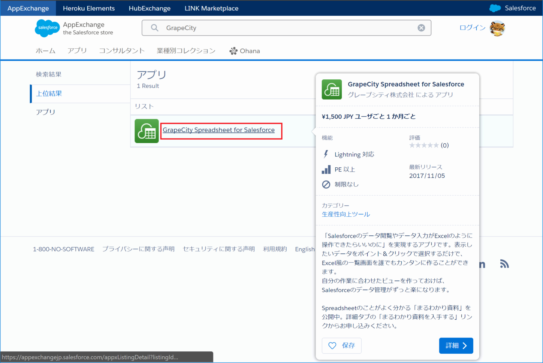The width and height of the screenshot is (543, 363).
Task: Click the user avatar mascot icon
Action: tap(497, 28)
